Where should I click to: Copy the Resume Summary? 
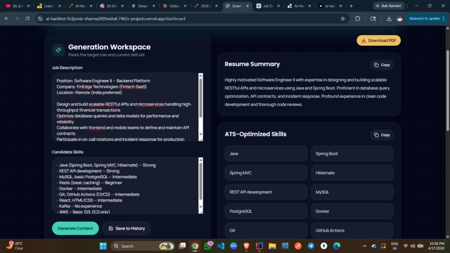coord(382,65)
